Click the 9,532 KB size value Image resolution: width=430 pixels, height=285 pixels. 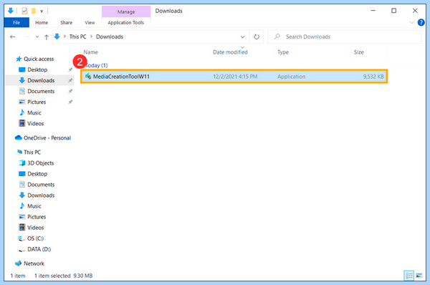(x=373, y=77)
